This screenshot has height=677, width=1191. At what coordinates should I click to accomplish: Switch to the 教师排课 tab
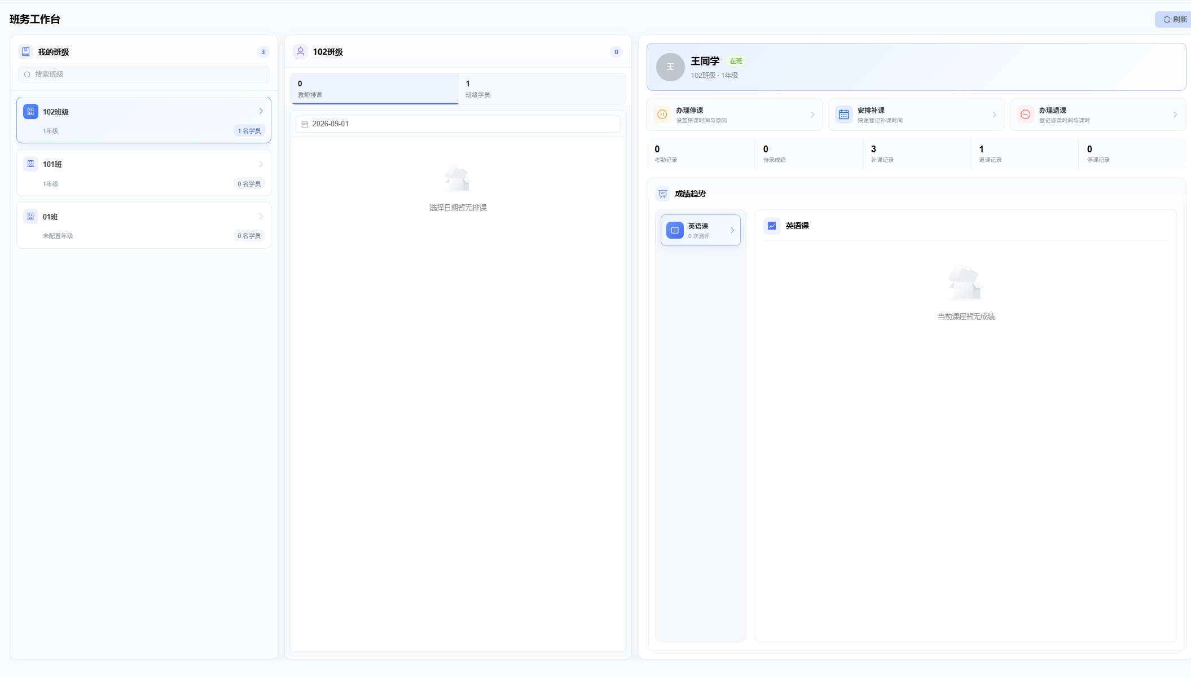point(374,89)
